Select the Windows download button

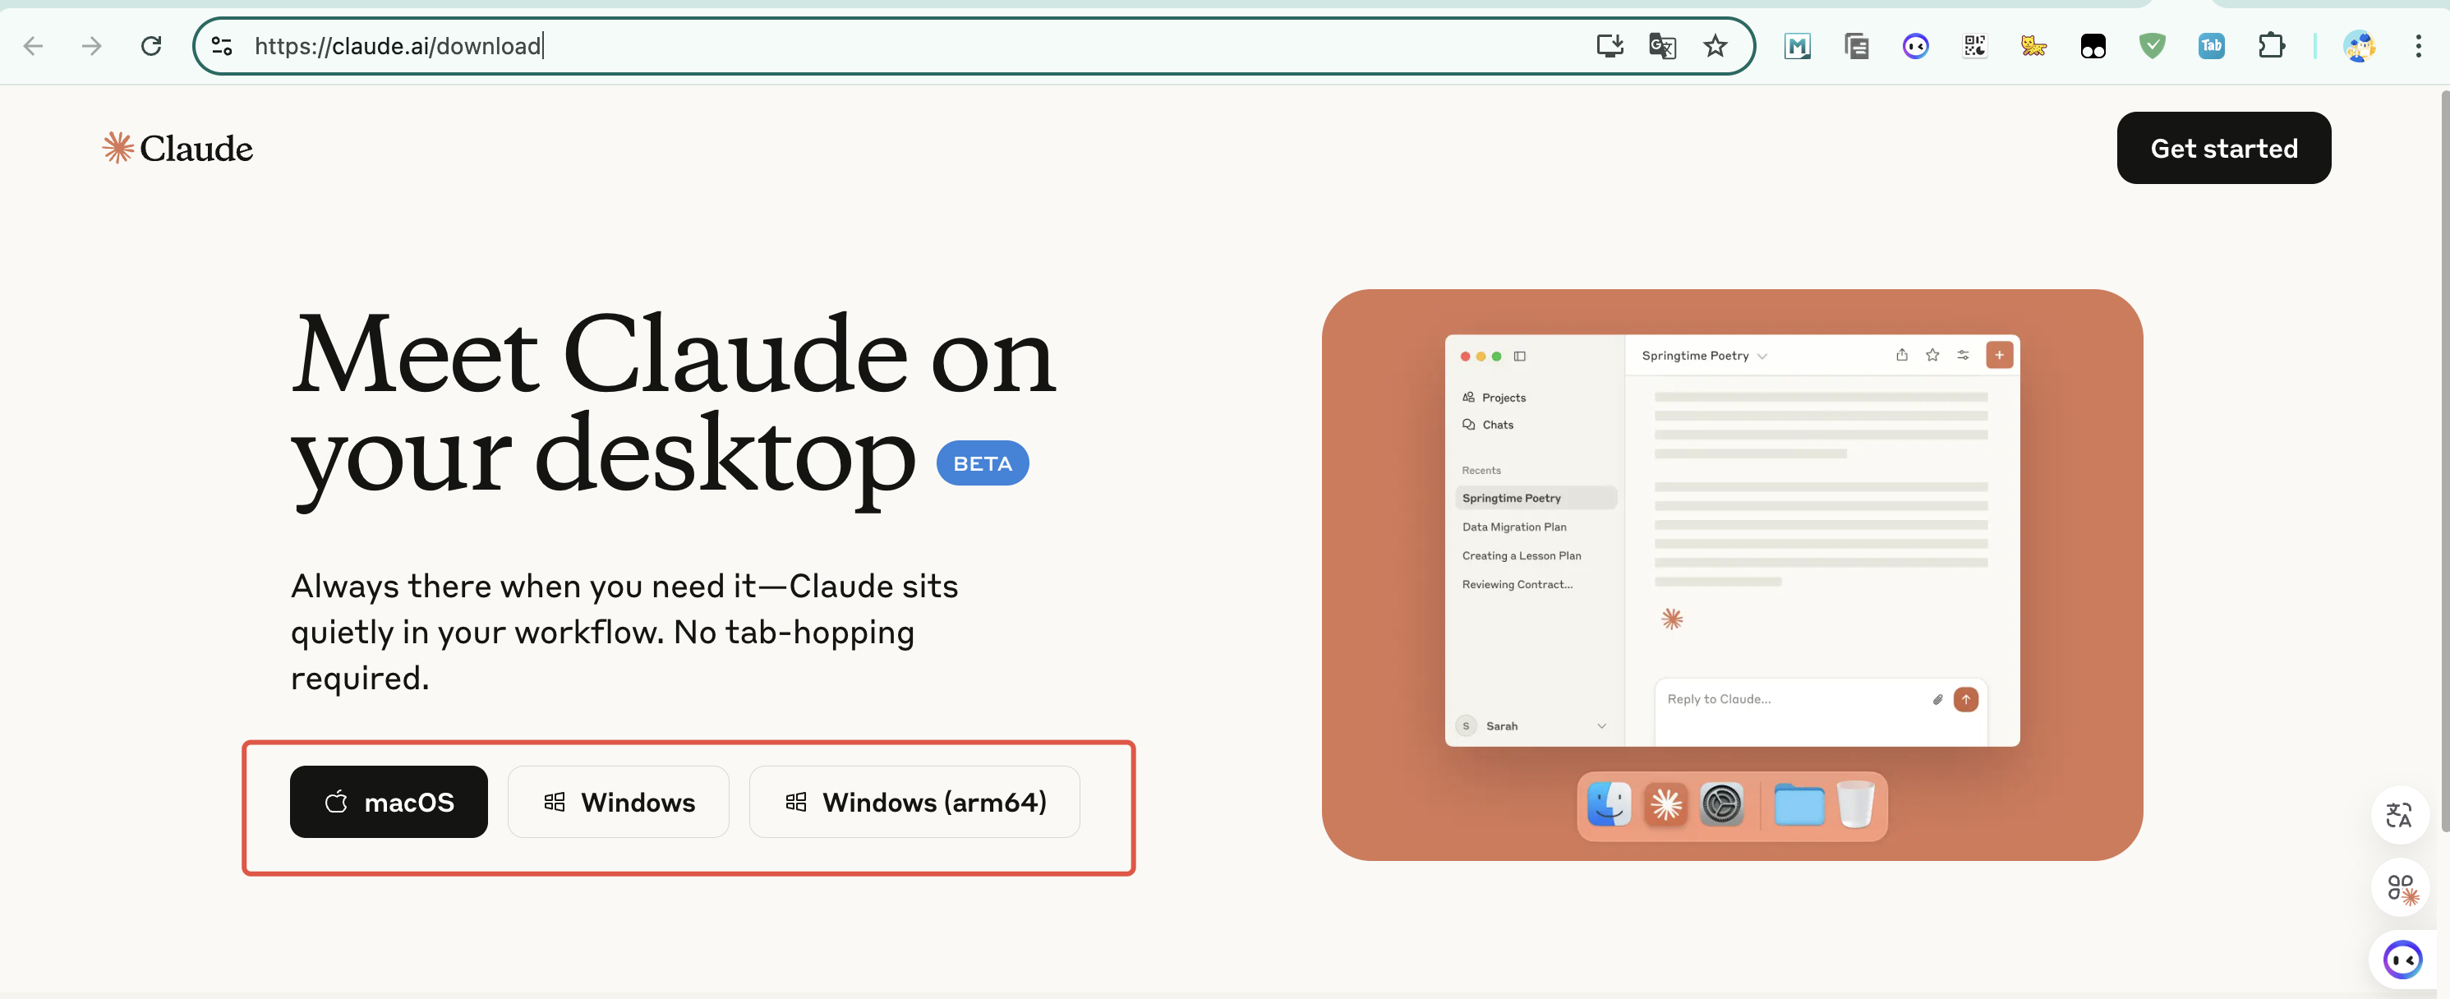point(618,802)
